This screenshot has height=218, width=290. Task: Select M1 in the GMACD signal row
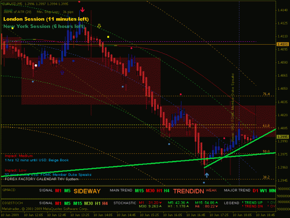coord(58,191)
